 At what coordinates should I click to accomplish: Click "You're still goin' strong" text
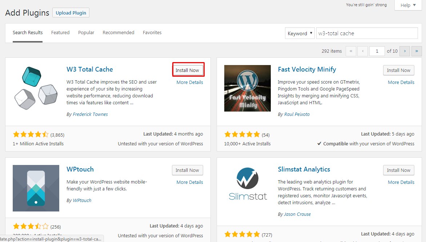(366, 5)
